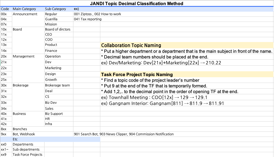Click the 'Board of dirctors' cell
This screenshot has height=157, width=274.
click(59, 29)
